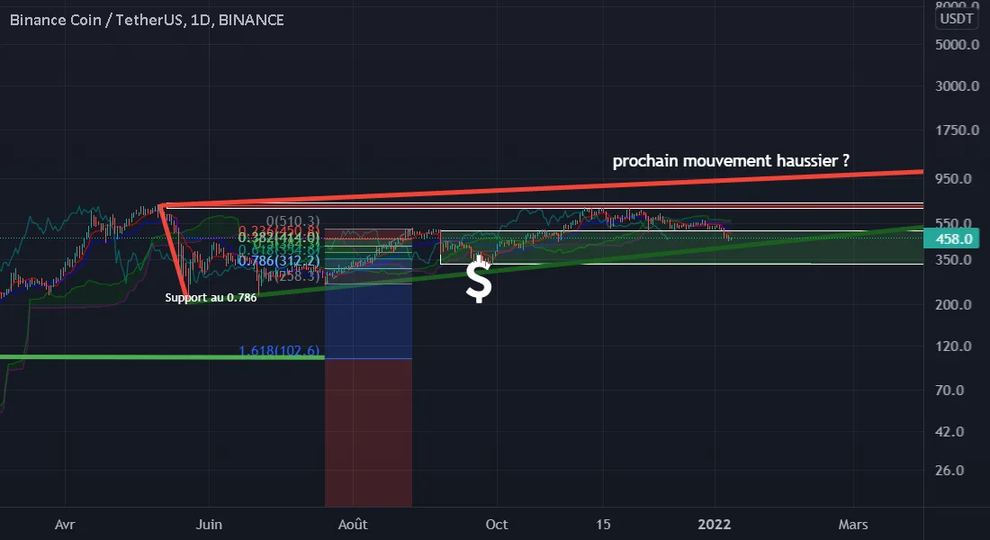The width and height of the screenshot is (990, 540).
Task: Click the 5000.0 price axis label
Action: pyautogui.click(x=958, y=45)
